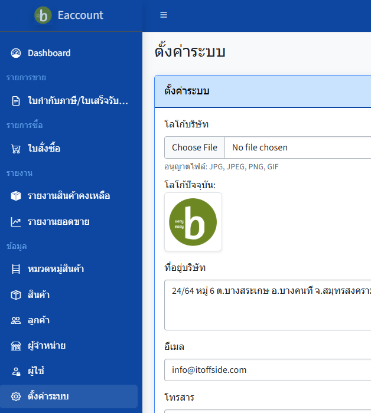This screenshot has height=413, width=371.
Task: Click the Choose File button
Action: [x=194, y=147]
